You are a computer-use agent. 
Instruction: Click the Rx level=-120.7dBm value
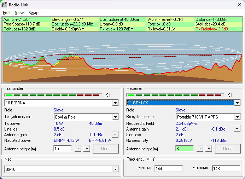(117, 29)
